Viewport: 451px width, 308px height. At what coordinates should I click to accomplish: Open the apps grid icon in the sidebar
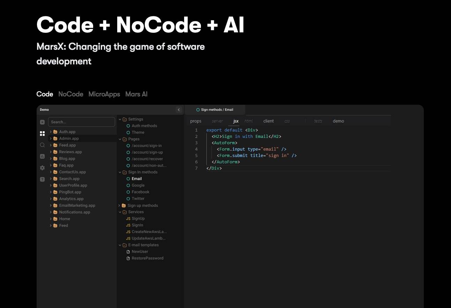42,134
